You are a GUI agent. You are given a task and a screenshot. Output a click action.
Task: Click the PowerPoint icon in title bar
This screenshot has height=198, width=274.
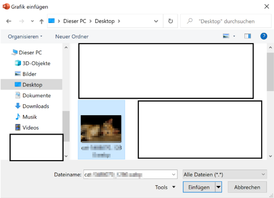coord(6,7)
